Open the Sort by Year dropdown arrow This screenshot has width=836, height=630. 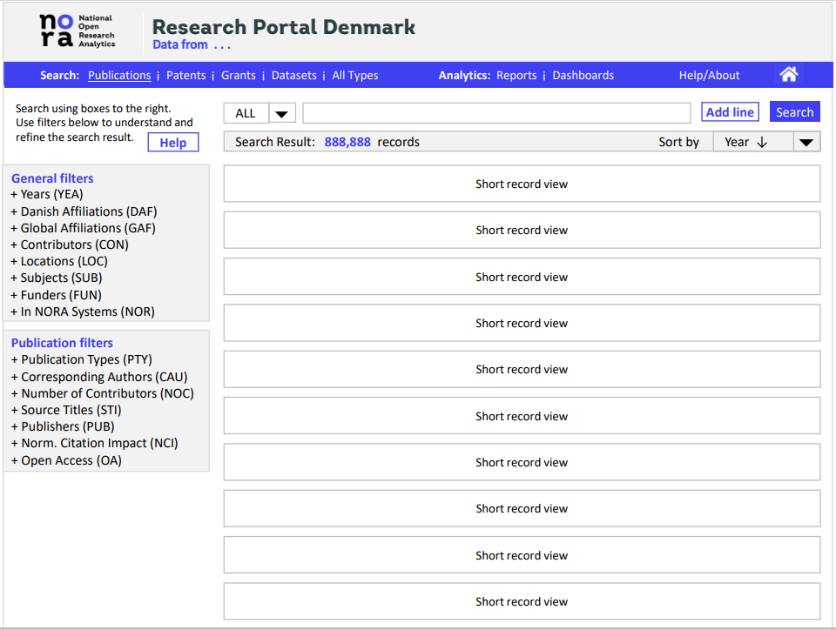[806, 143]
